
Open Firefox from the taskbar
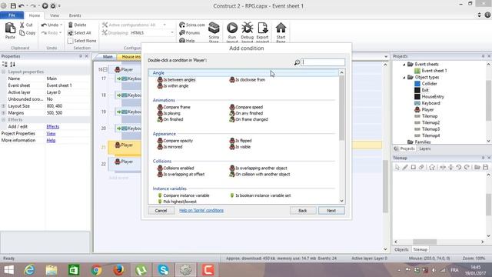118,270
